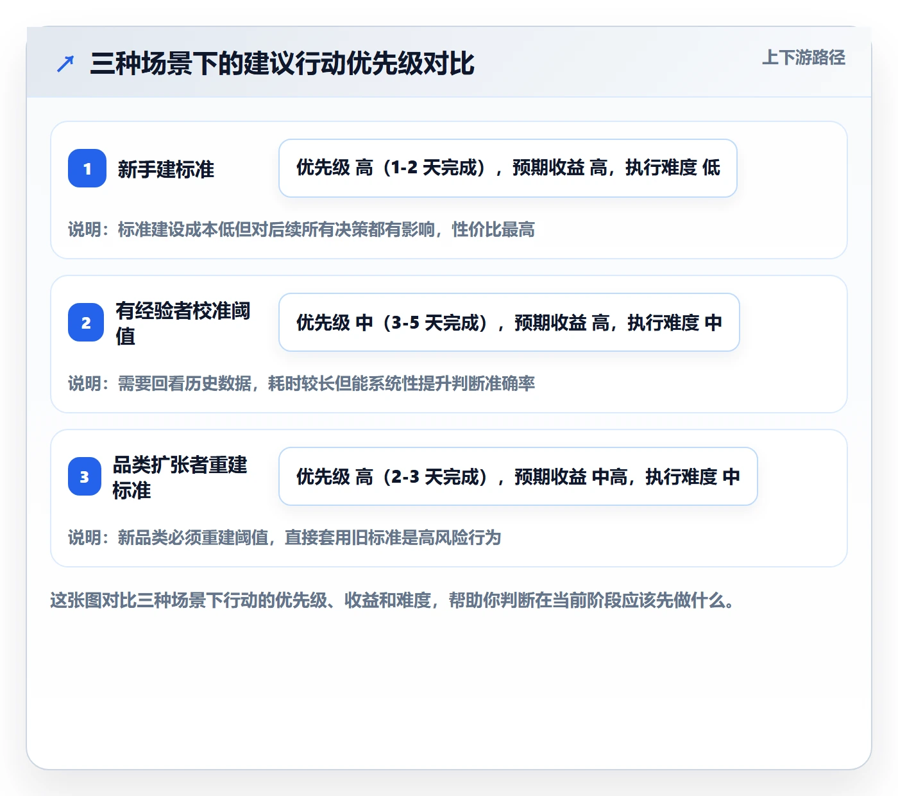The height and width of the screenshot is (796, 898).
Task: Click the blue number 3 badge
Action: coord(85,476)
